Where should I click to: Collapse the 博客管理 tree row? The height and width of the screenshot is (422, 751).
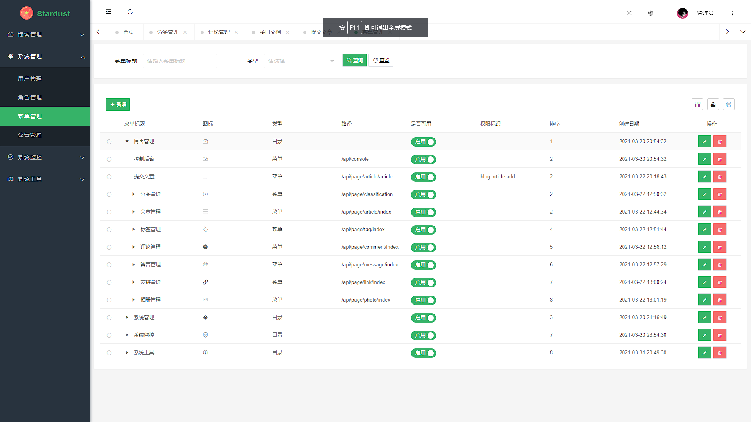127,141
